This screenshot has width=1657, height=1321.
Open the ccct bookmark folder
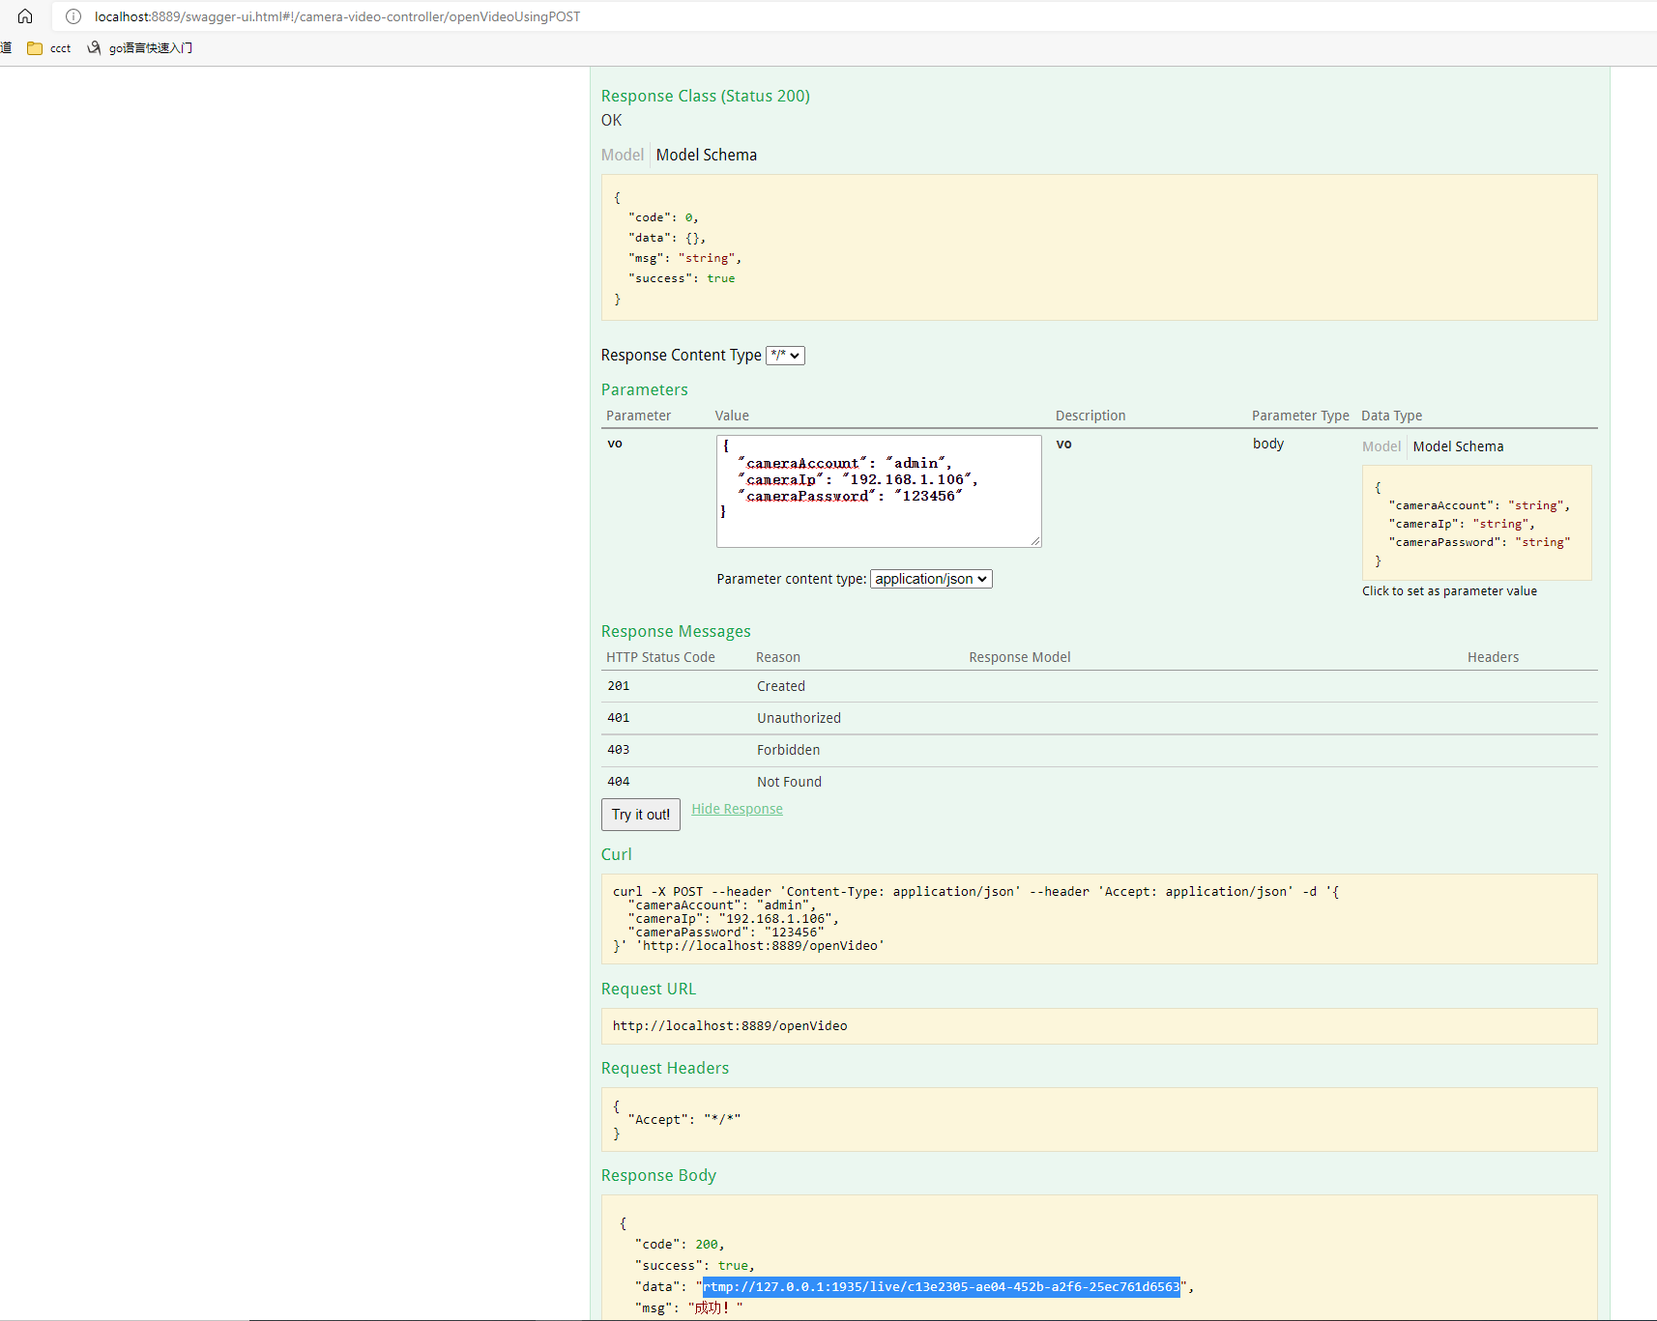pyautogui.click(x=49, y=48)
